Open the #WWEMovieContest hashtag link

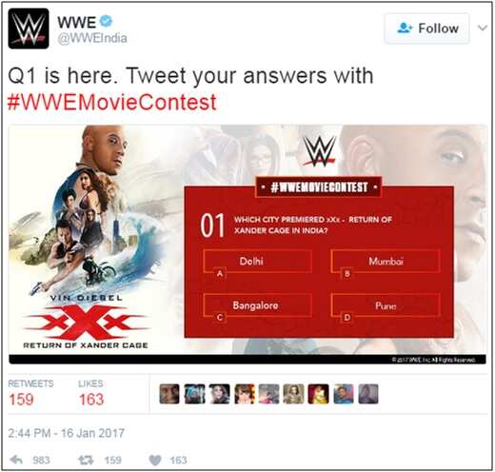point(112,102)
